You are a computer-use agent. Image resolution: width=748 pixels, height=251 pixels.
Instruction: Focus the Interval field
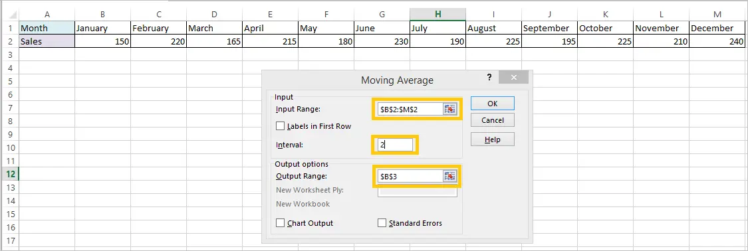(x=395, y=145)
